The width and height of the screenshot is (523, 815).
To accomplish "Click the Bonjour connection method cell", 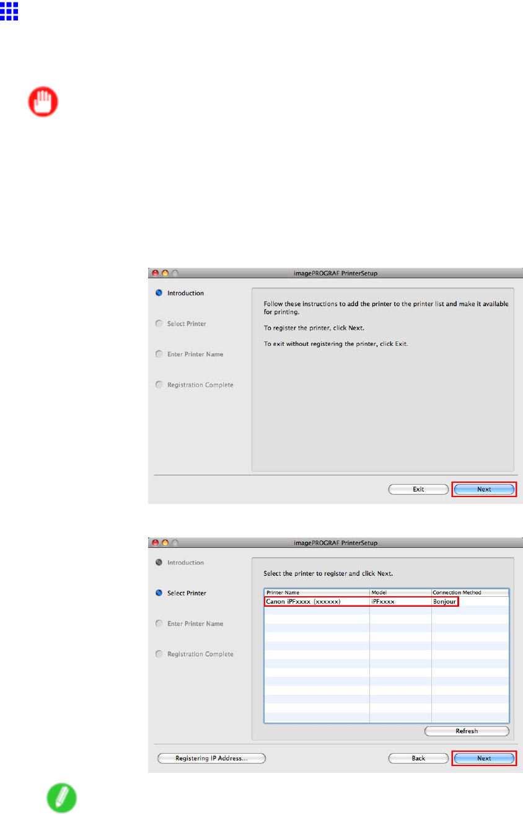I will 445,601.
